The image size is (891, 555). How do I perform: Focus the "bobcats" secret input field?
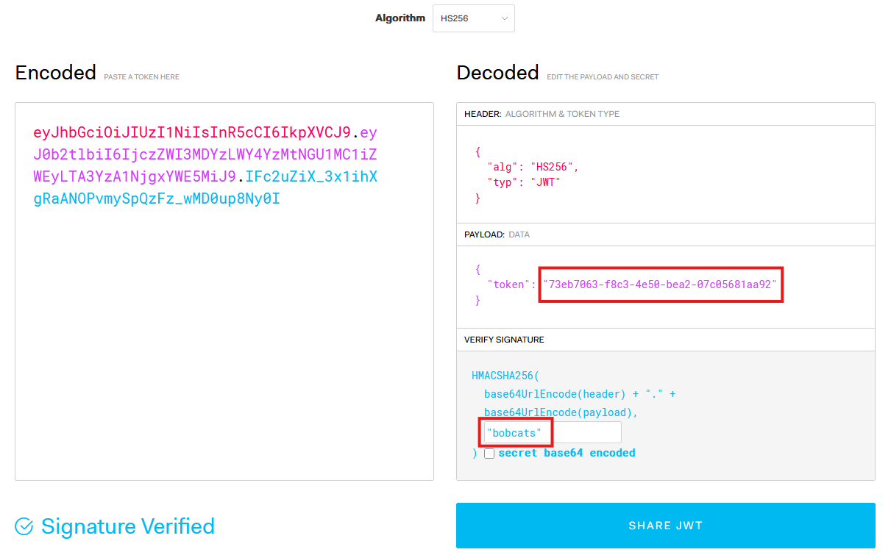pos(585,433)
